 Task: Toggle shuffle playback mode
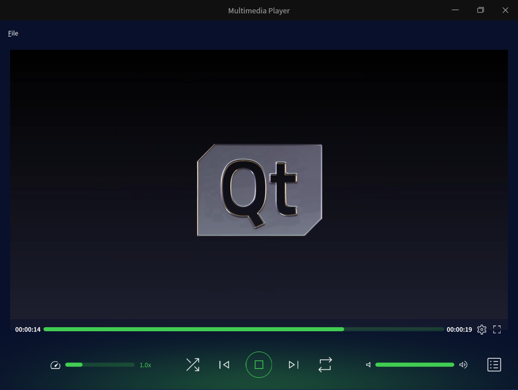coord(193,364)
